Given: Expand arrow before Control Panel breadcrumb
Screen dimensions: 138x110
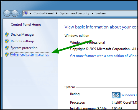Looking at the screenshot, I should [30, 14].
